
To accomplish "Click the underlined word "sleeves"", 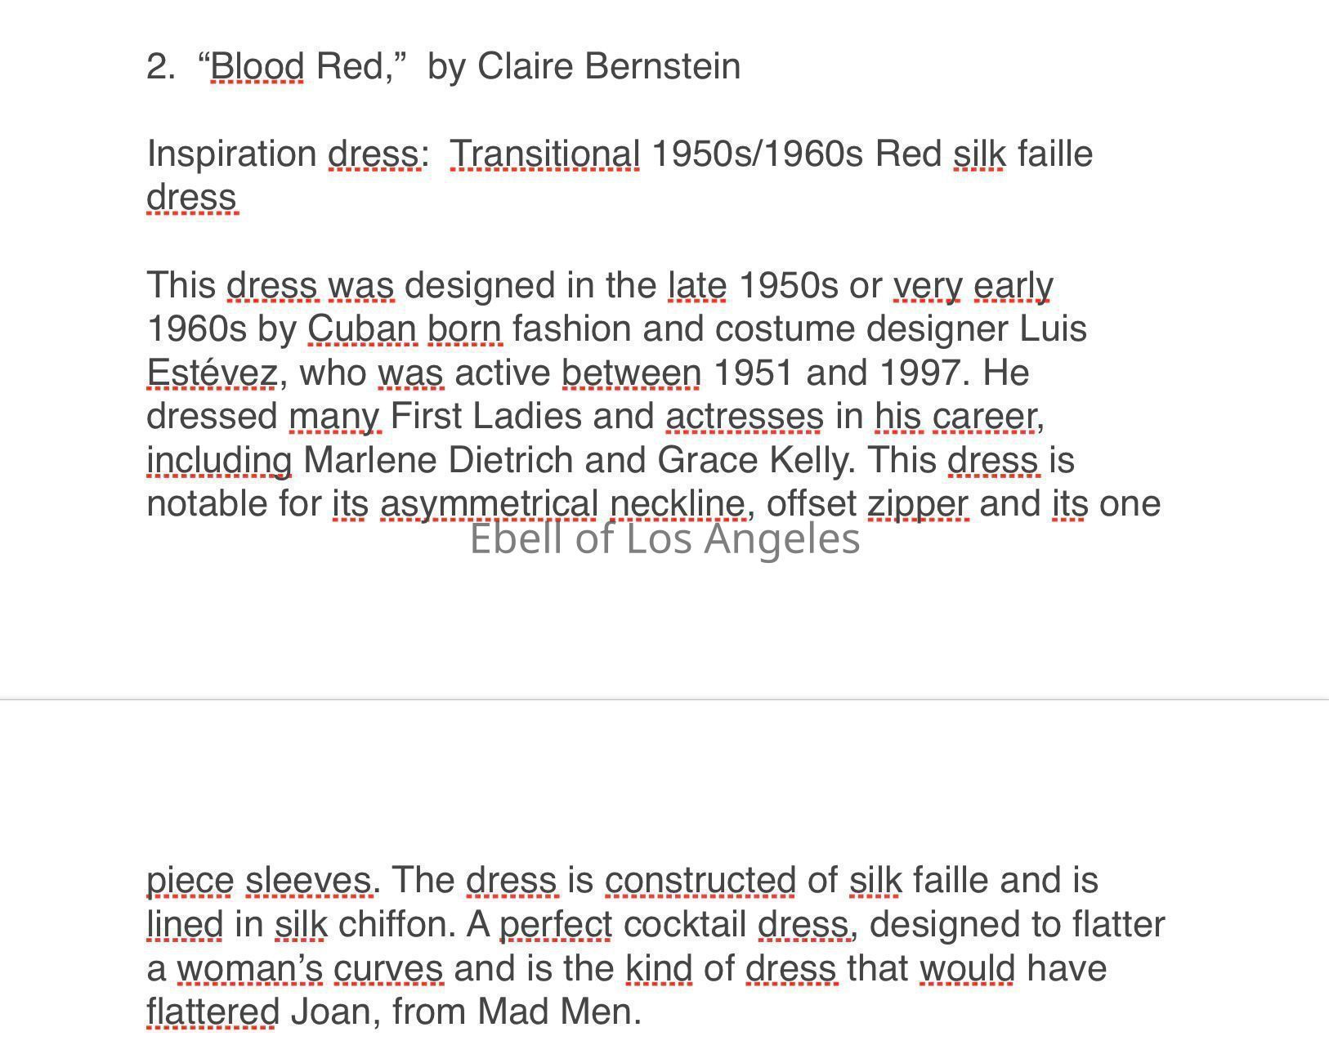I will (x=308, y=880).
